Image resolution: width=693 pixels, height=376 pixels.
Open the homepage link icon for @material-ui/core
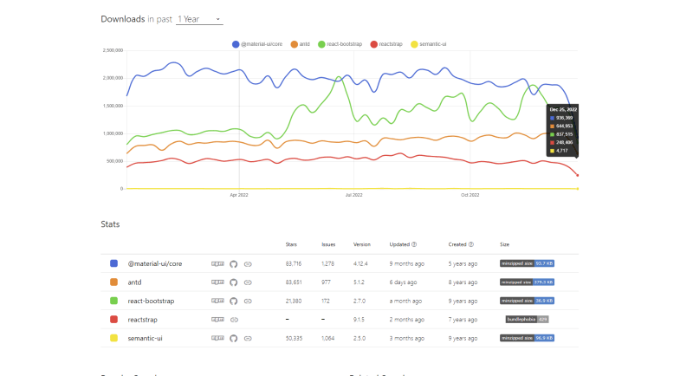[x=248, y=263]
